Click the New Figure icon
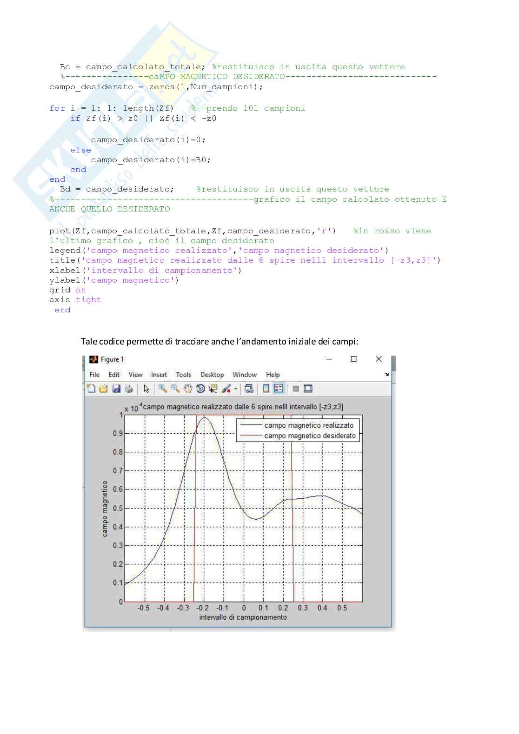The height and width of the screenshot is (734, 519). tap(91, 389)
